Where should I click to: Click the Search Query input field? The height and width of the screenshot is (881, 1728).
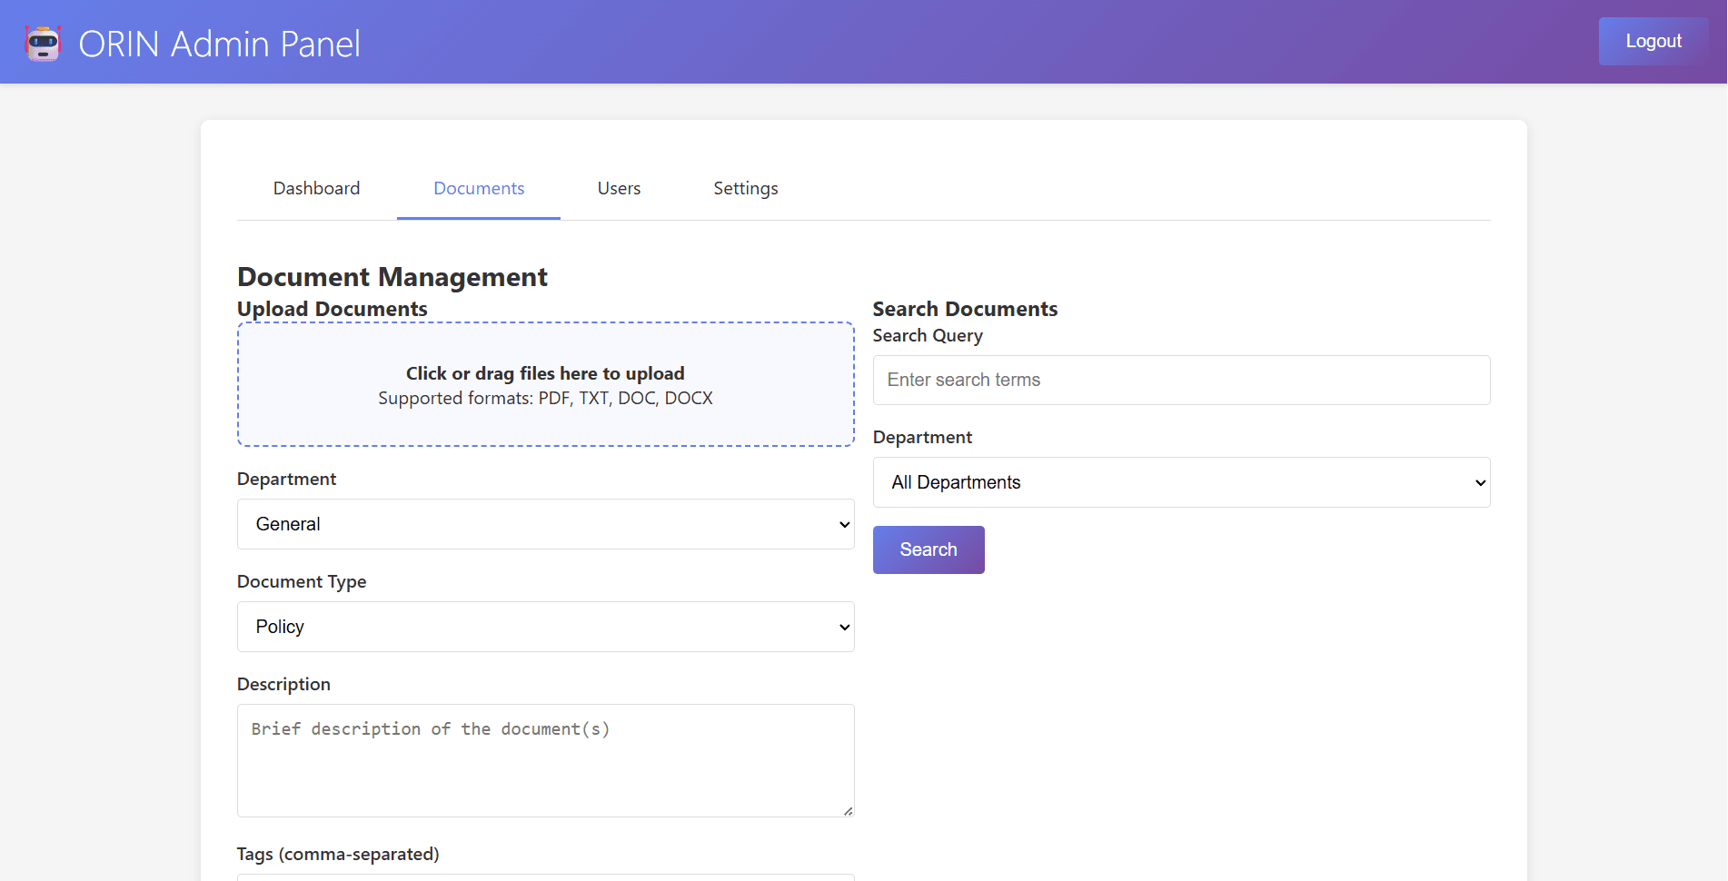[x=1181, y=380]
